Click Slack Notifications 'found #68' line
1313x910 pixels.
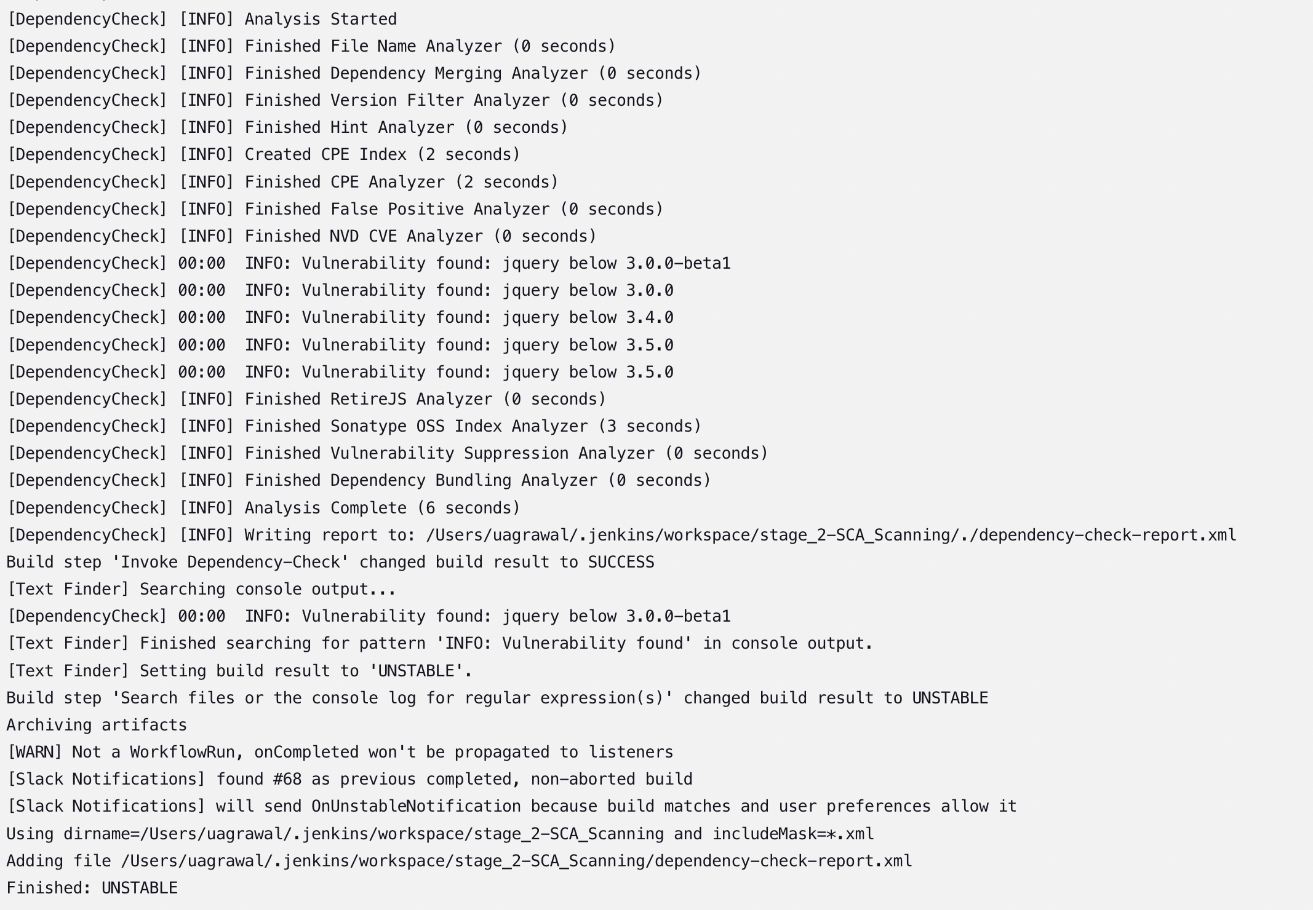tap(349, 779)
